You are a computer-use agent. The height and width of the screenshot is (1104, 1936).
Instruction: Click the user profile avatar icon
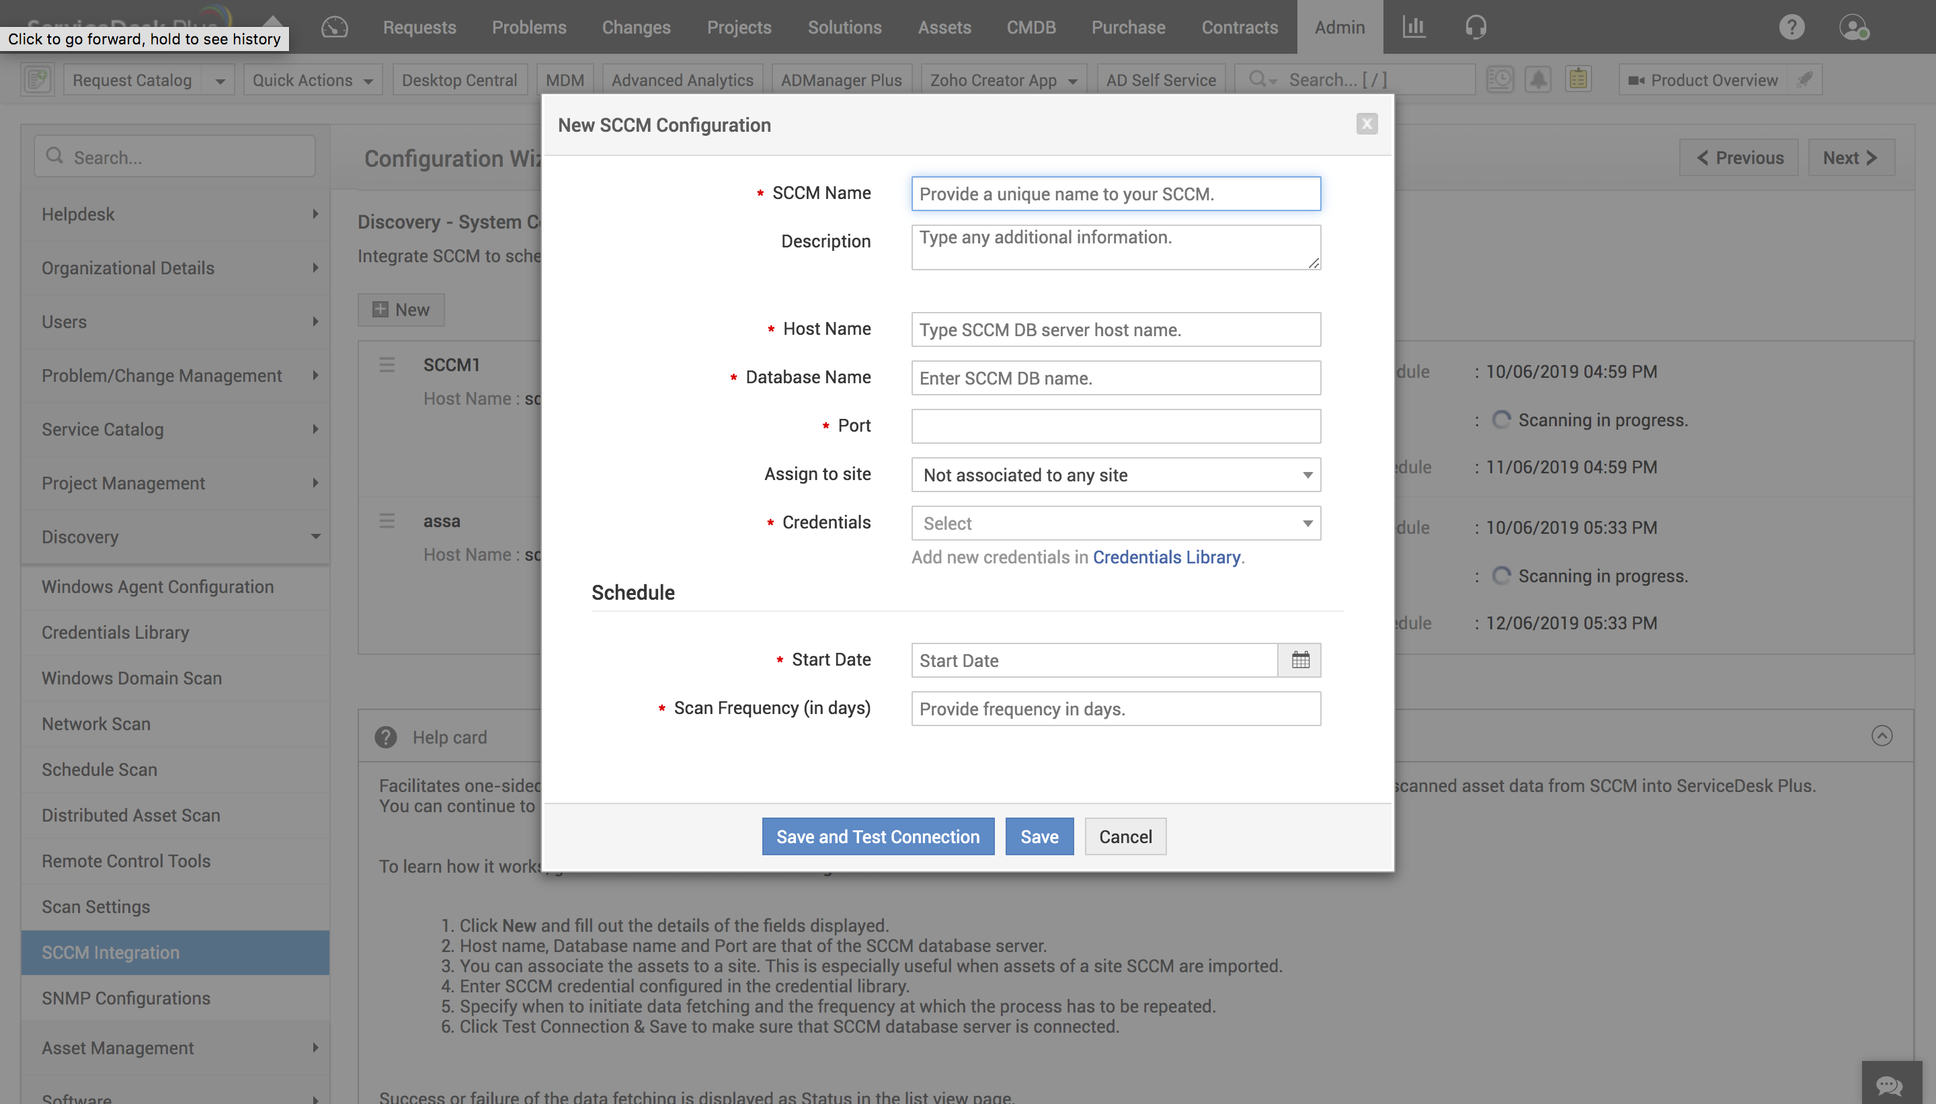click(x=1853, y=28)
